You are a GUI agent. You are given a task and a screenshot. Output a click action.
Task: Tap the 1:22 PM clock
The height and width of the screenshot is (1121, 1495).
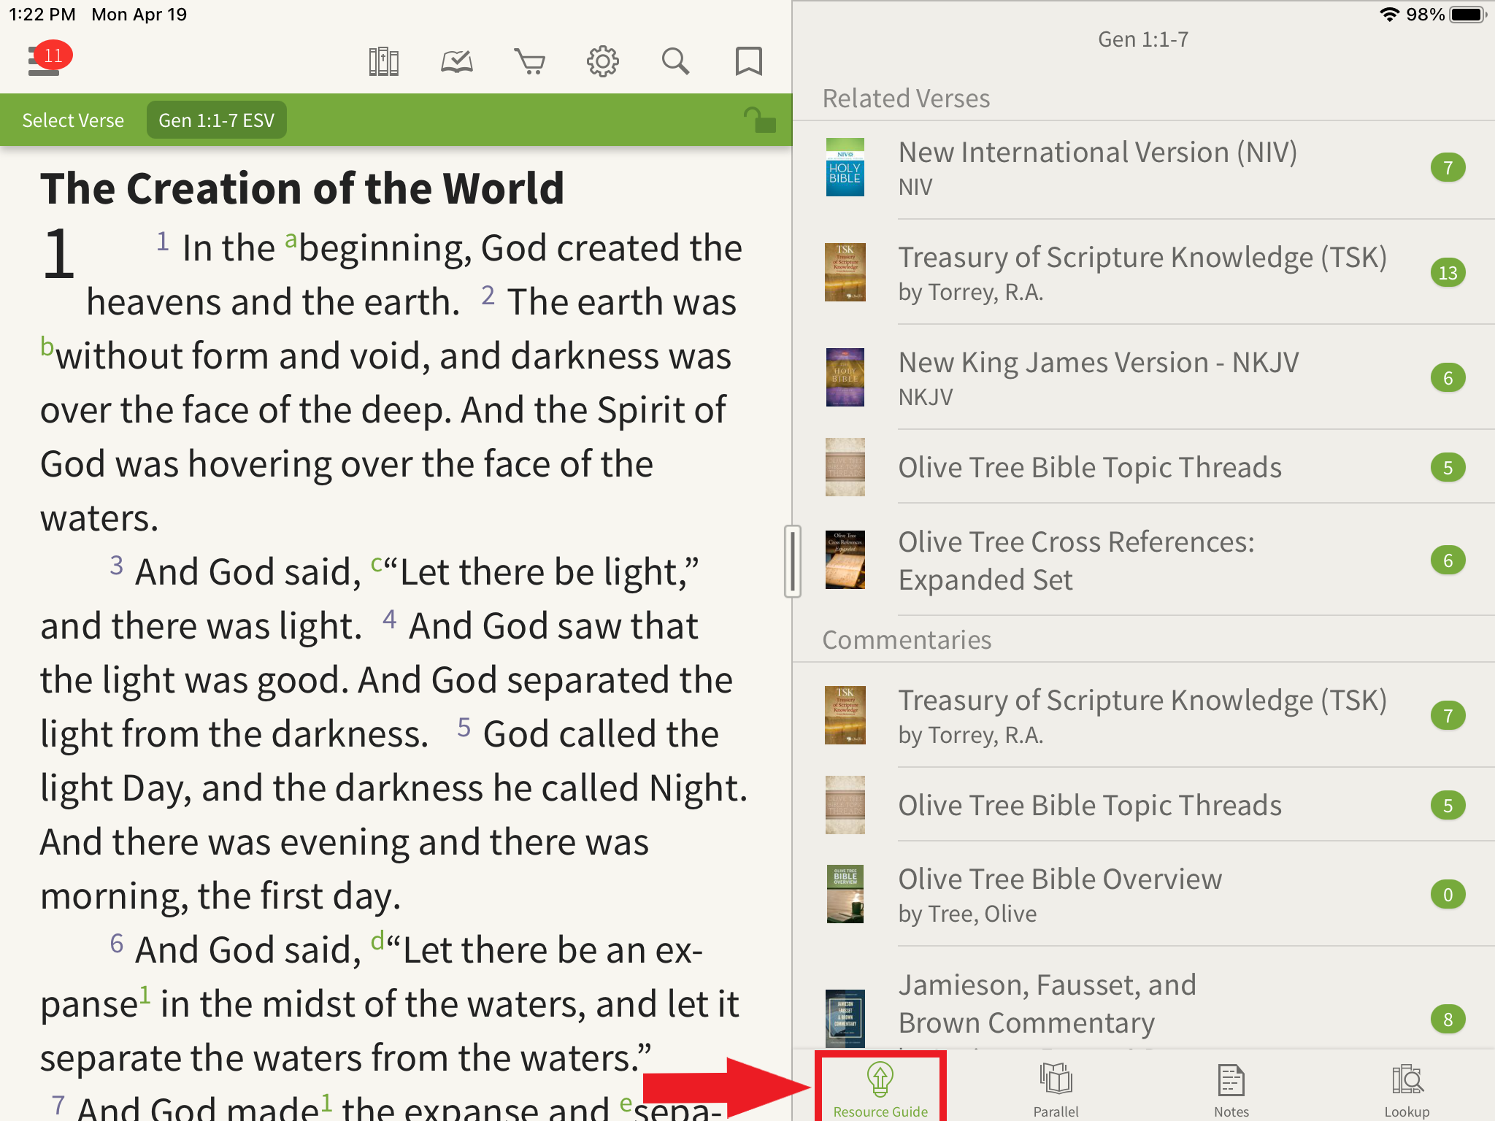42,15
